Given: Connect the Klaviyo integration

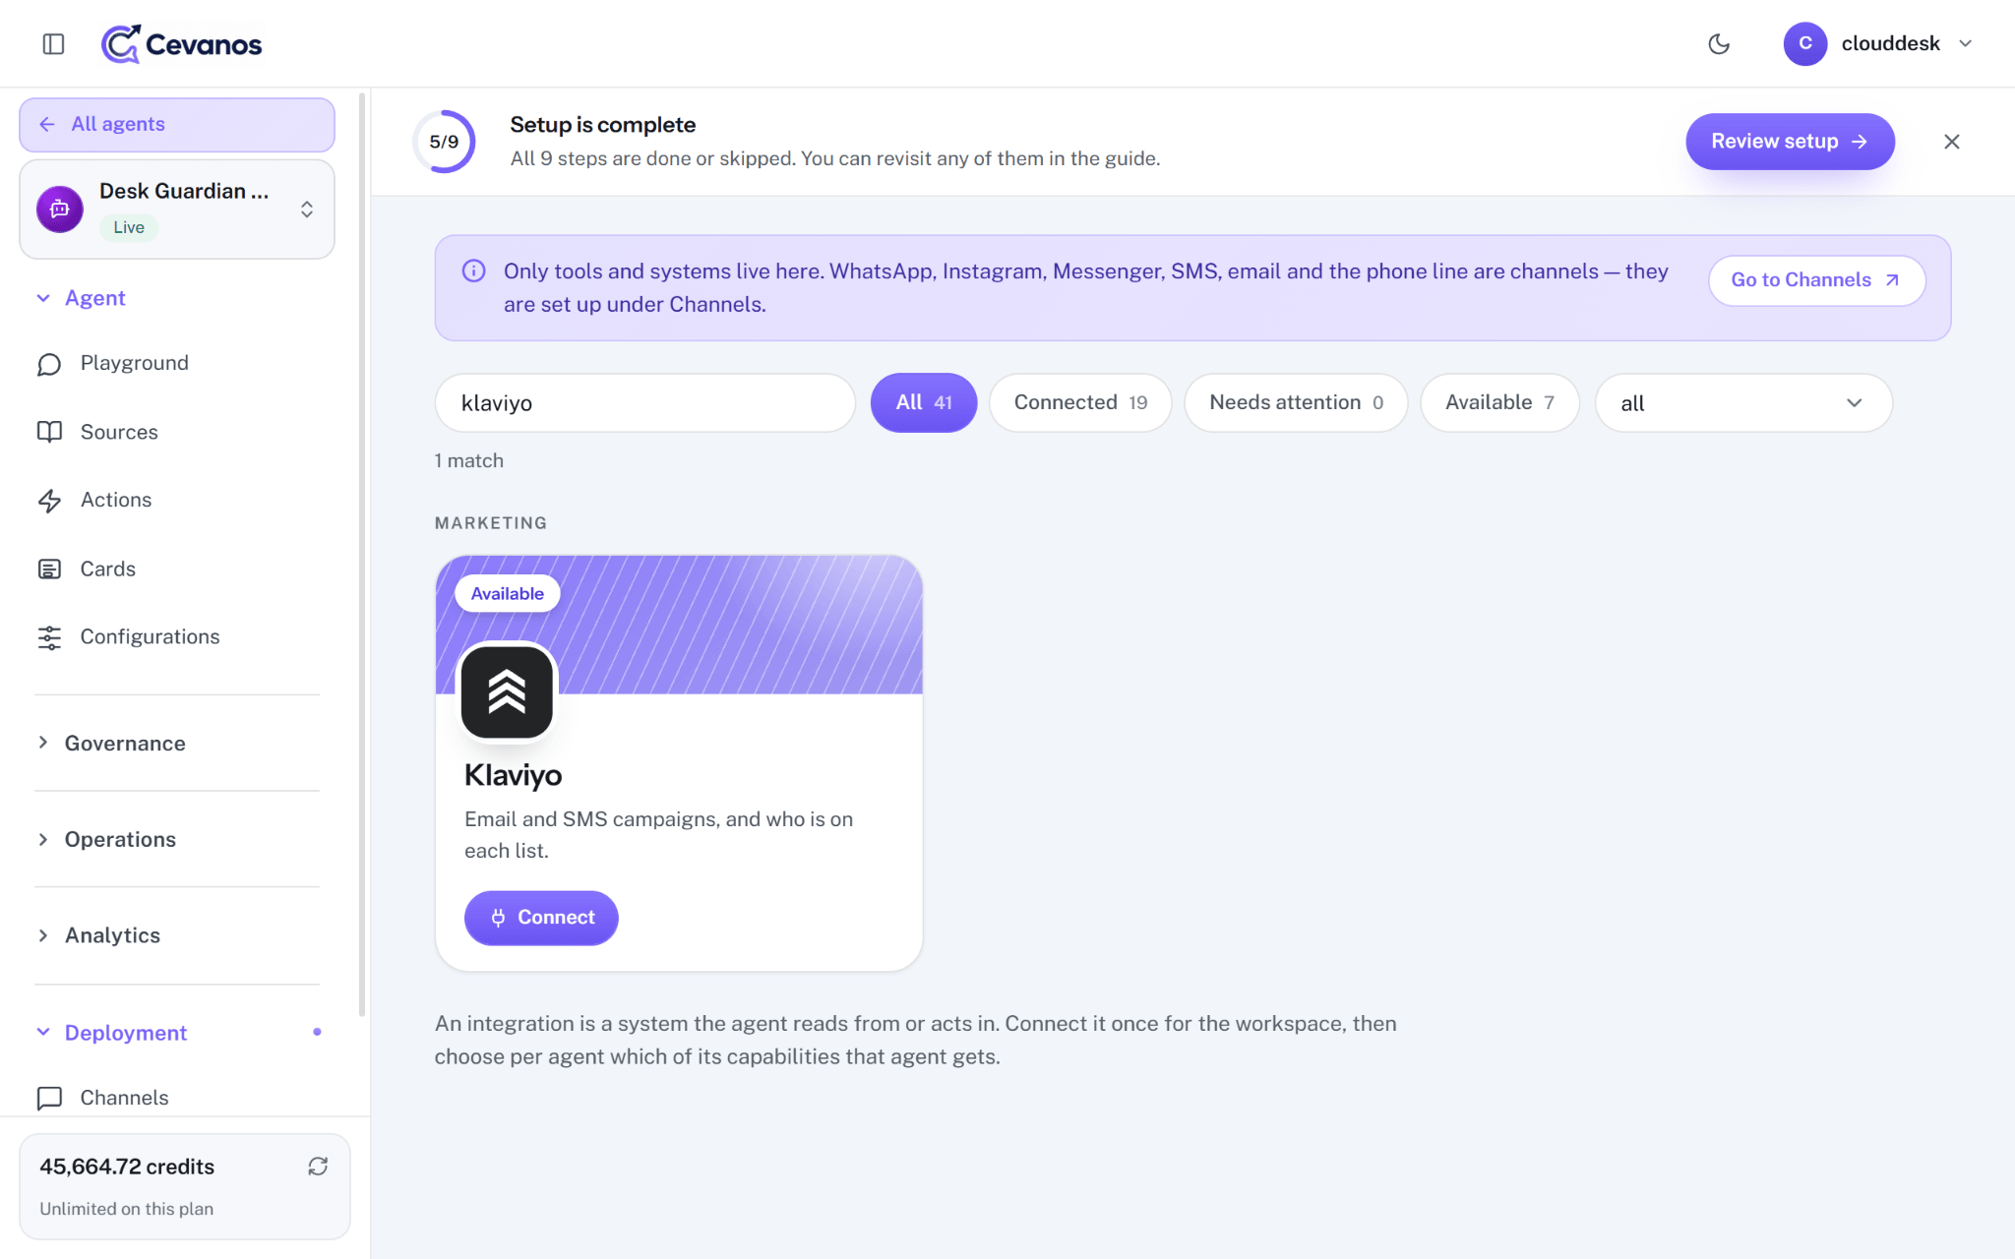Looking at the screenshot, I should 541,918.
